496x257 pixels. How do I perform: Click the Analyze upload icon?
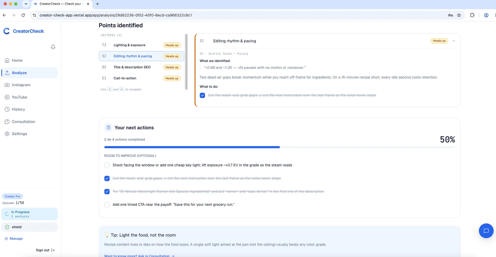point(7,73)
